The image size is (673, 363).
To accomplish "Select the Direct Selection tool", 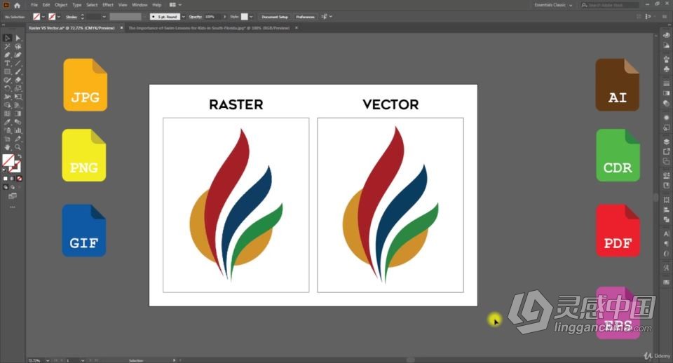I will [x=18, y=38].
